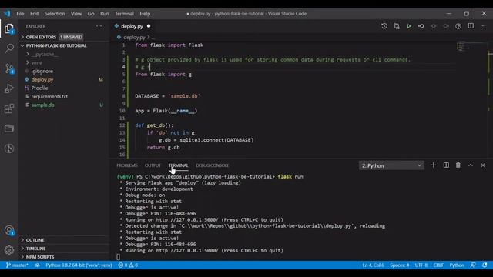
Task: Open .gitignore in the file explorer
Action: click(x=42, y=71)
